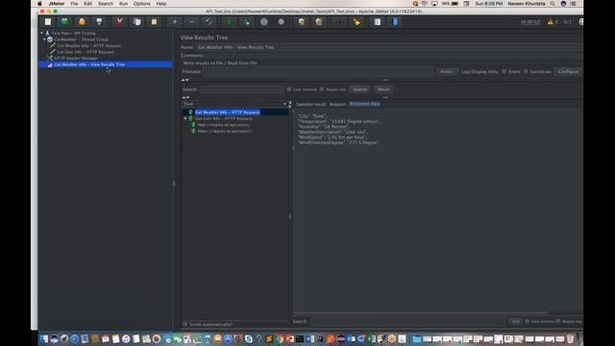Screen dimensions: 615x346
Task: Click the Toggle enable/disable icon
Action: pyautogui.click(x=209, y=22)
